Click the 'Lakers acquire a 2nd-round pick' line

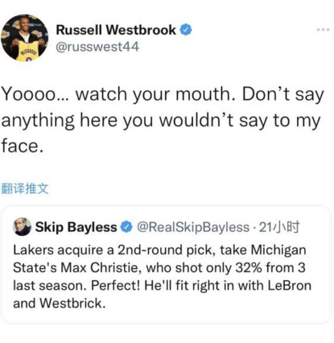tap(159, 250)
